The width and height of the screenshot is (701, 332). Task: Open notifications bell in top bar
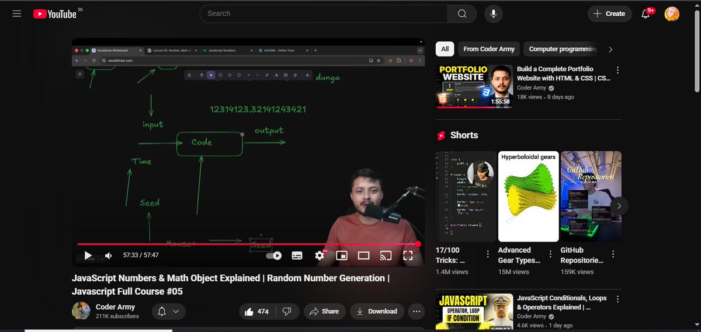[x=646, y=13]
